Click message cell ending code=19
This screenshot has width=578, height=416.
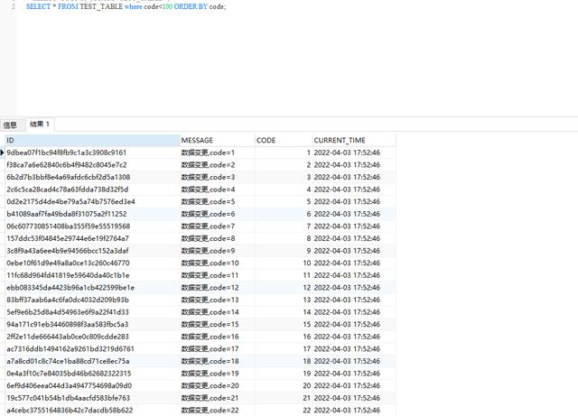(x=217, y=374)
